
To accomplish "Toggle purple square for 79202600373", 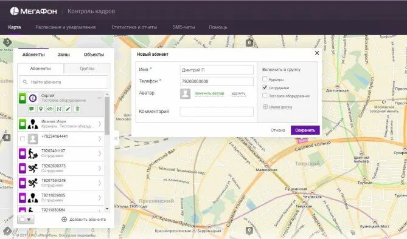I will 23,168.
